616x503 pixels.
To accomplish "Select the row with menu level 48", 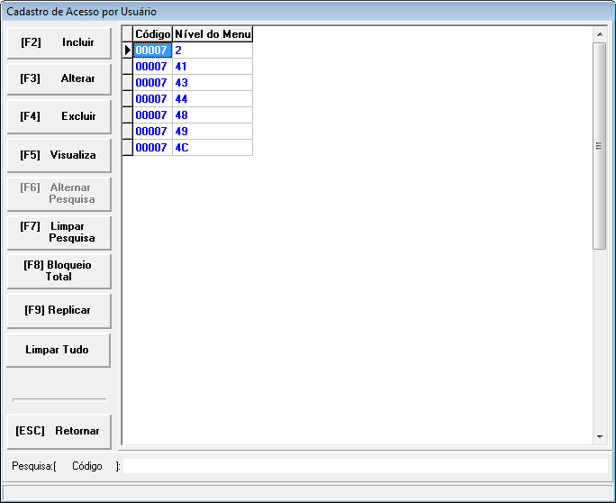I will 212,115.
